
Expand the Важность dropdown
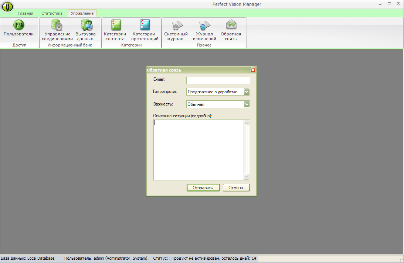(x=247, y=104)
